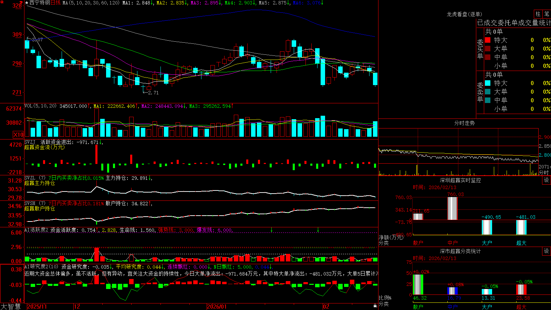Click the -481.03 超大 bar in 实时监控
This screenshot has height=310, width=551.
pos(521,227)
